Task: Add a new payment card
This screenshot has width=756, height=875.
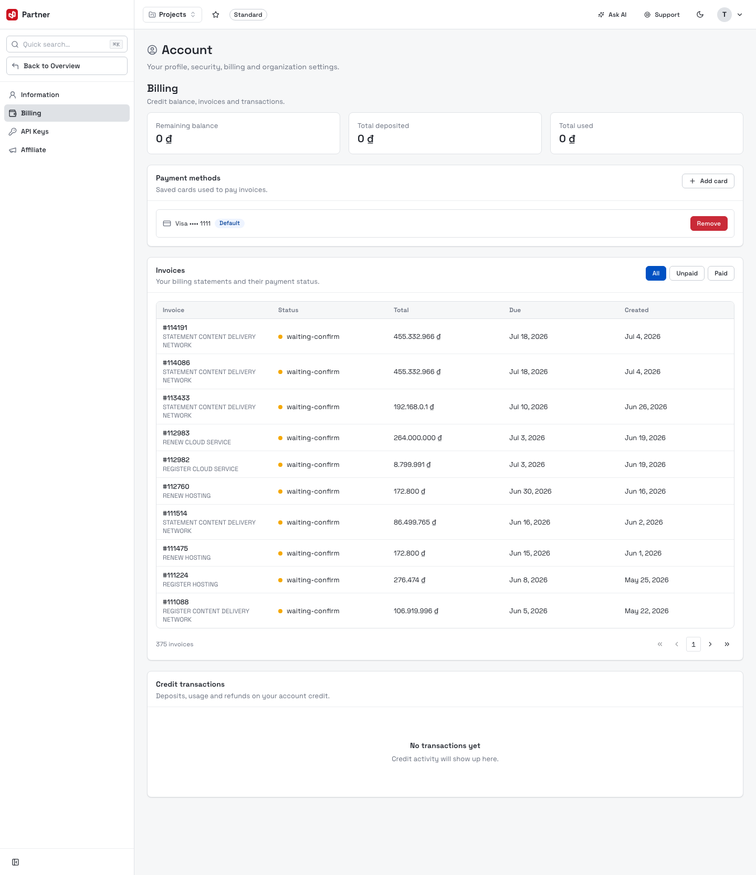Action: (x=708, y=181)
